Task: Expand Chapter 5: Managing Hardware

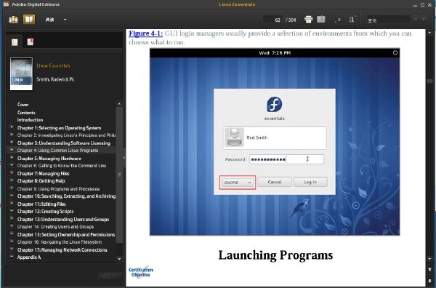Action: pyautogui.click(x=12, y=158)
